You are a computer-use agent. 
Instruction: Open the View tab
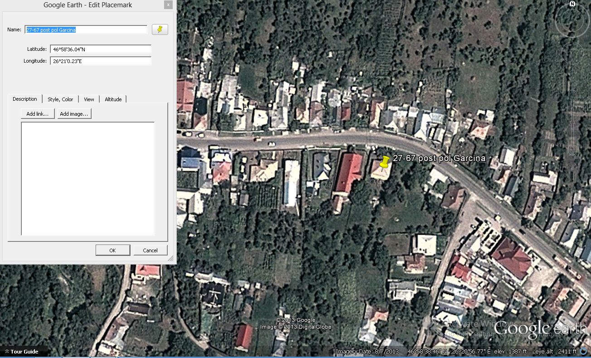click(89, 99)
